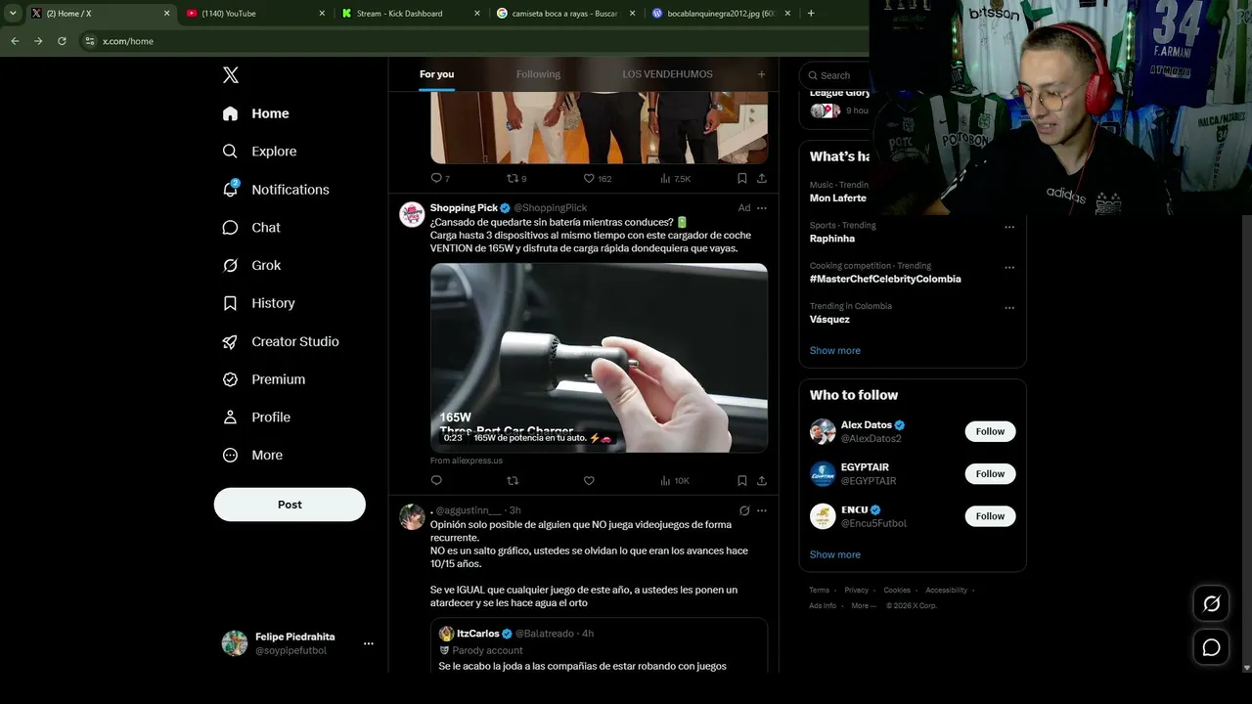Screen dimensions: 1252x704
Task: Switch to the camiseta boca a rayas tab
Action: [567, 14]
